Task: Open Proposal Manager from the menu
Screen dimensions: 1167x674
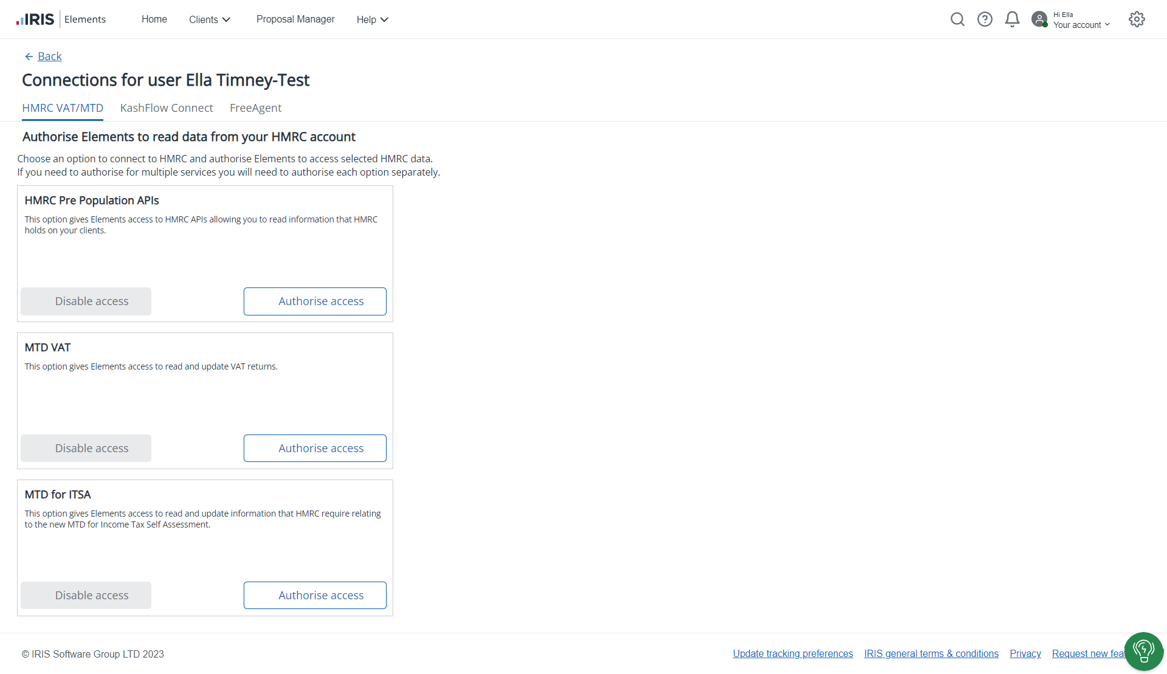Action: 295,19
